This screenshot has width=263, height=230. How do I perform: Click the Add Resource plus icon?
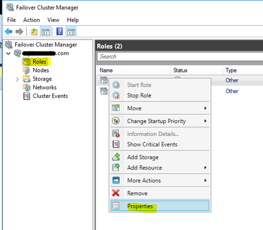[116, 167]
